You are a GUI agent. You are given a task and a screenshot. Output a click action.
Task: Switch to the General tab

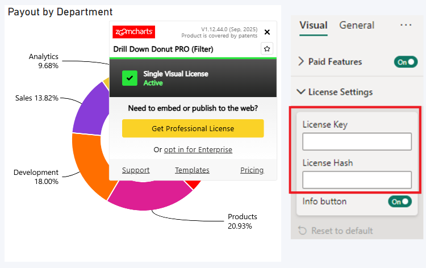coord(357,25)
